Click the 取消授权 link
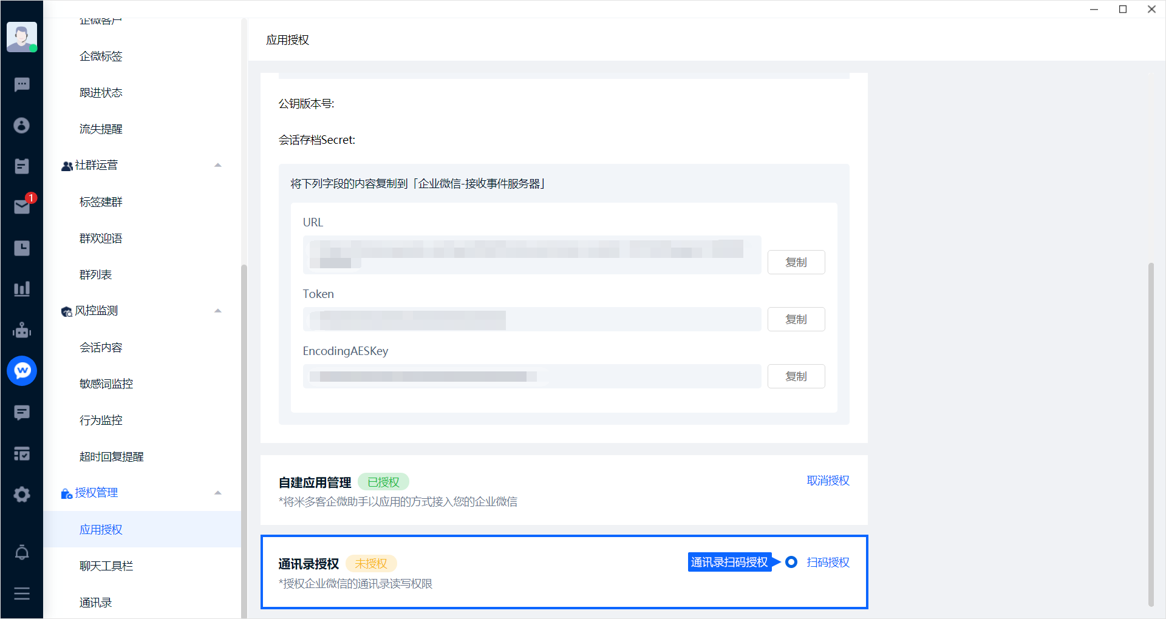This screenshot has width=1166, height=619. click(x=828, y=481)
